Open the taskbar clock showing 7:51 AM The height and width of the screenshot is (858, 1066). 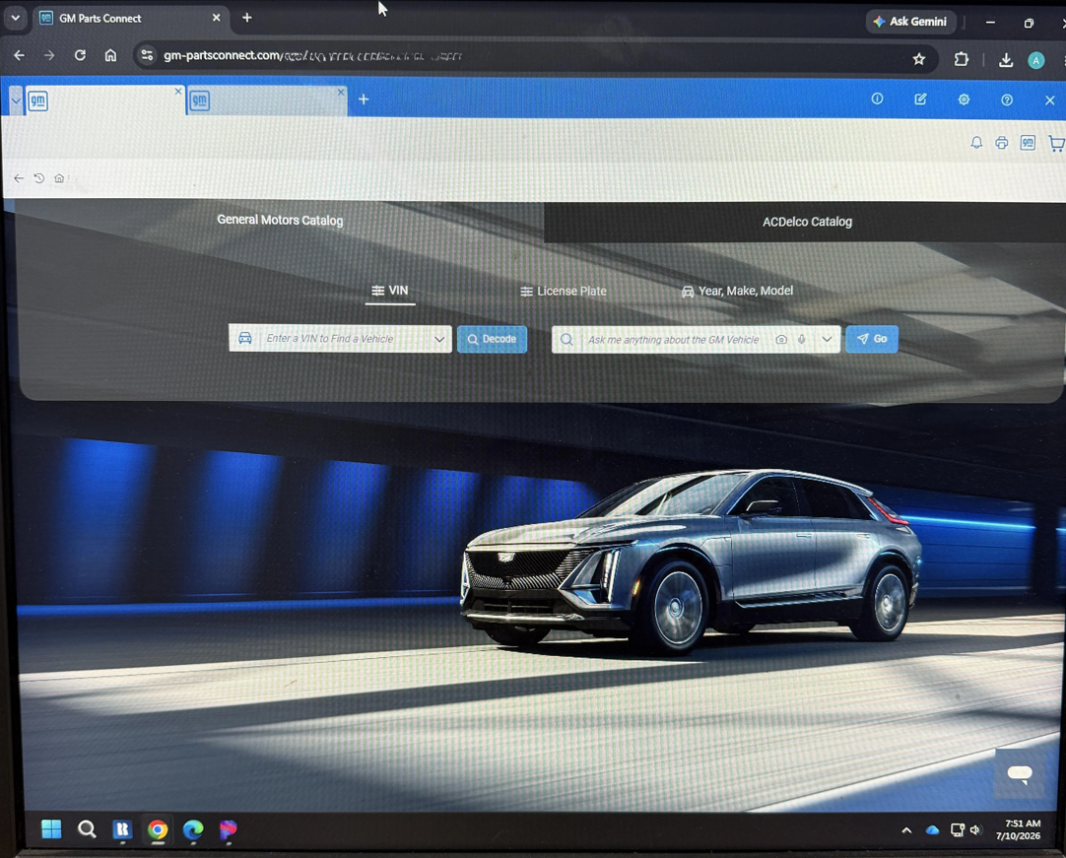coord(1019,829)
